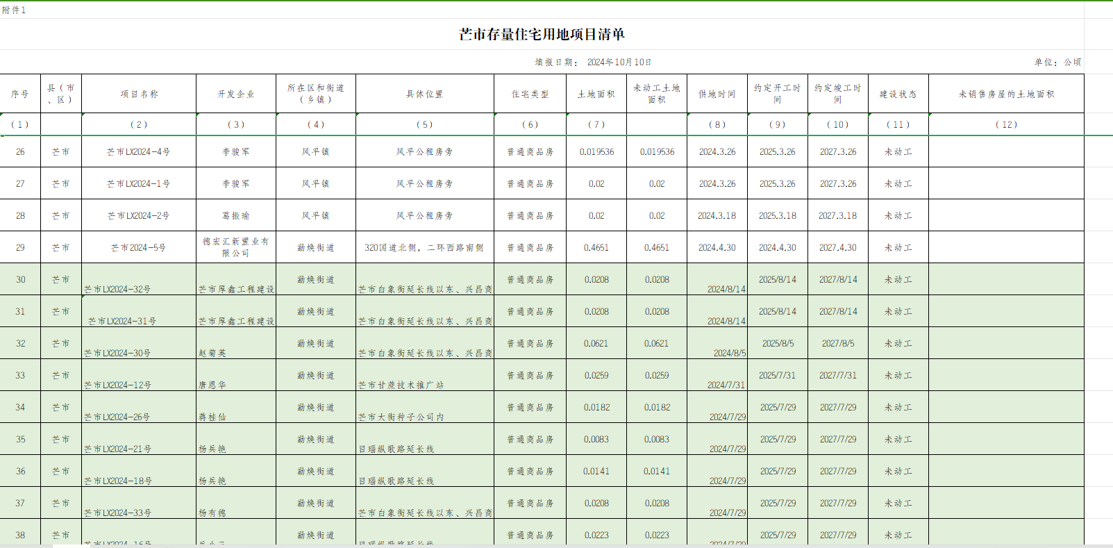Viewport: 1113px width, 548px height.
Task: Select the "约定开工时间" header cell
Action: [x=778, y=94]
